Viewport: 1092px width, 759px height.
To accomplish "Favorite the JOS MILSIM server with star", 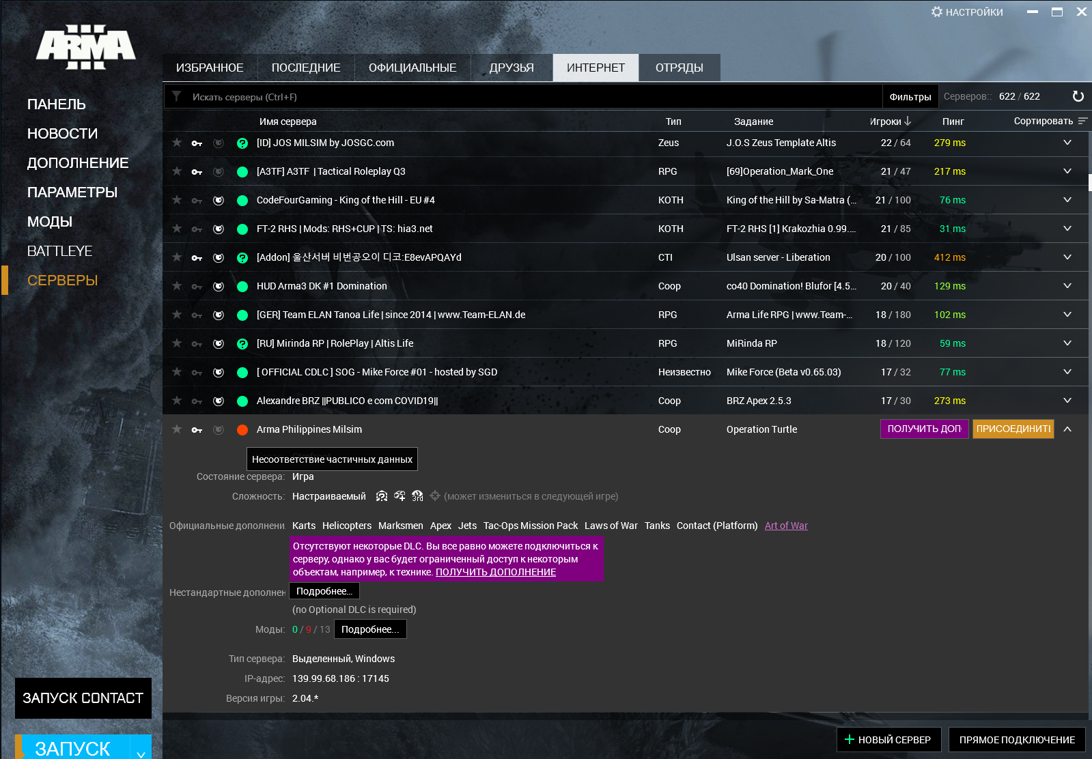I will pos(177,143).
